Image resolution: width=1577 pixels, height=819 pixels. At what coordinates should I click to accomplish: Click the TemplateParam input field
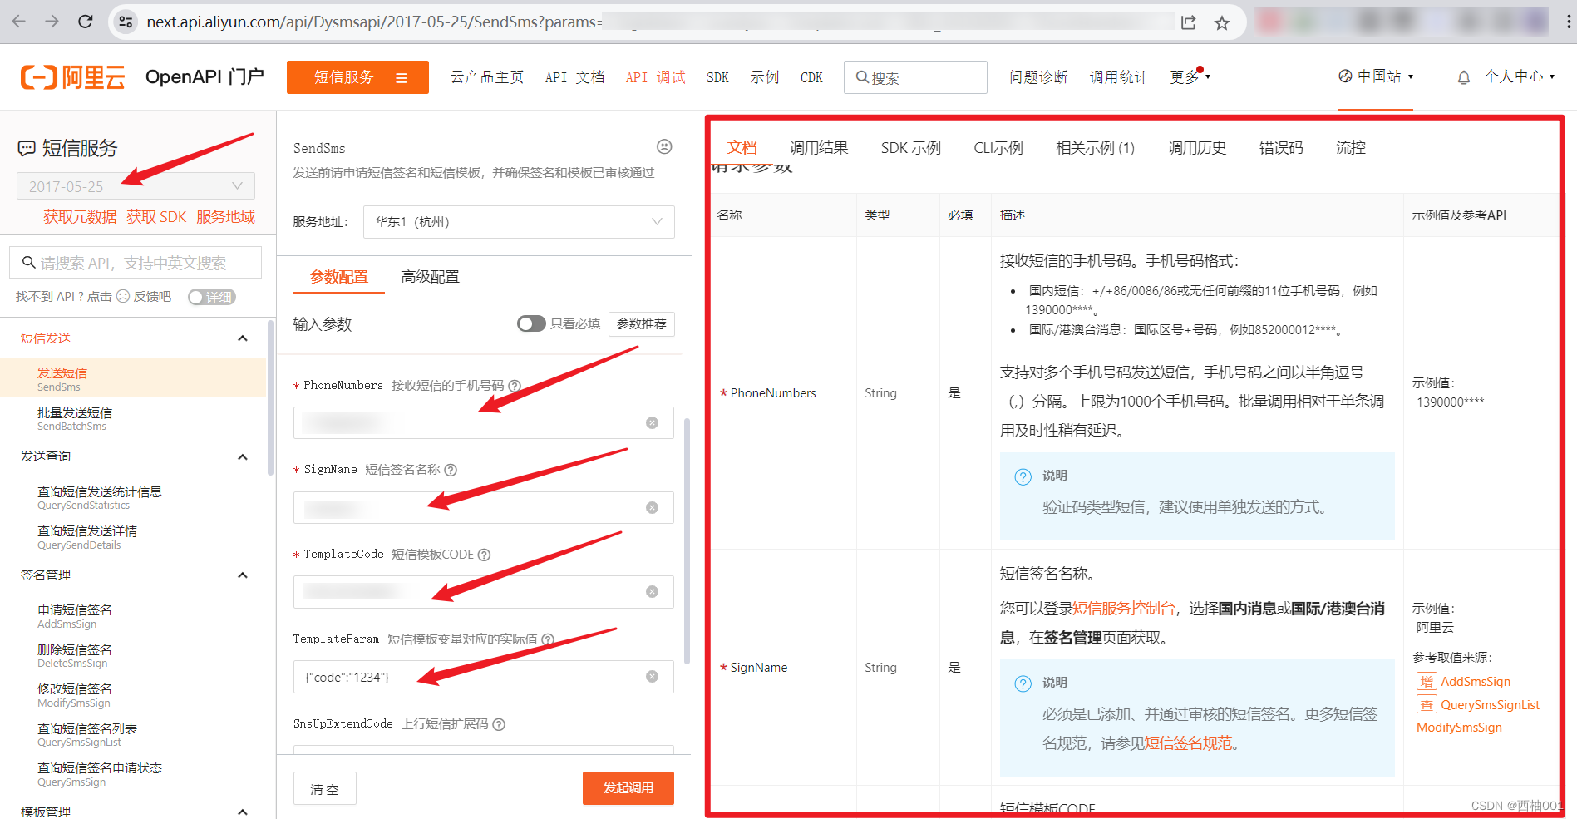(x=483, y=677)
